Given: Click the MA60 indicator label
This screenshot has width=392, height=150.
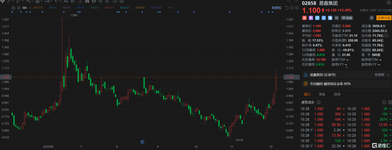Looking at the screenshot, I should pos(95,8).
